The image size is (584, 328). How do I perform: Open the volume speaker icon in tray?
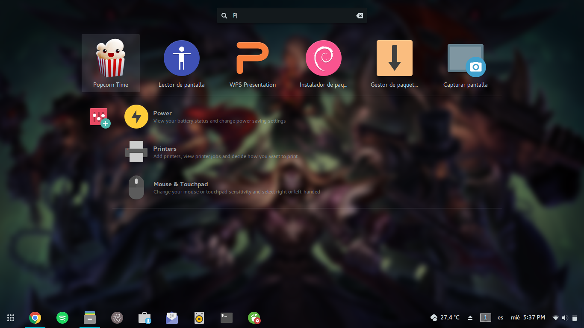click(x=565, y=318)
